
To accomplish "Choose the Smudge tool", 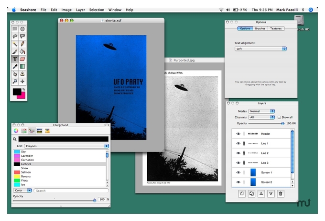I will 15,74.
